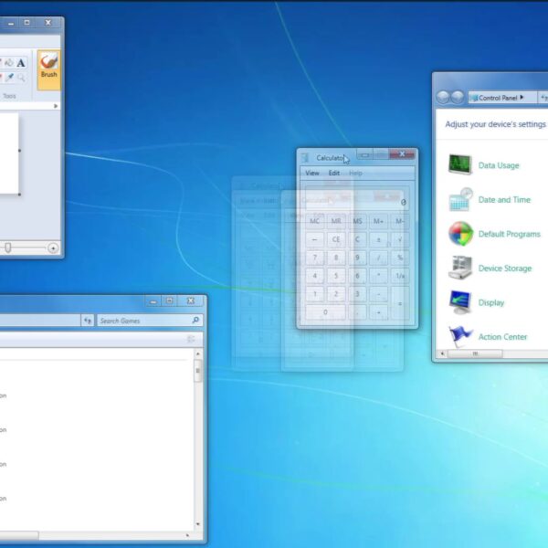Click the Control Panel horizontal scrollbar thumb

click(475, 353)
